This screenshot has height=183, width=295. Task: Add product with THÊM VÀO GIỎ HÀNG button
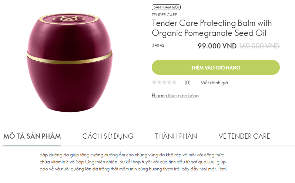tap(216, 67)
